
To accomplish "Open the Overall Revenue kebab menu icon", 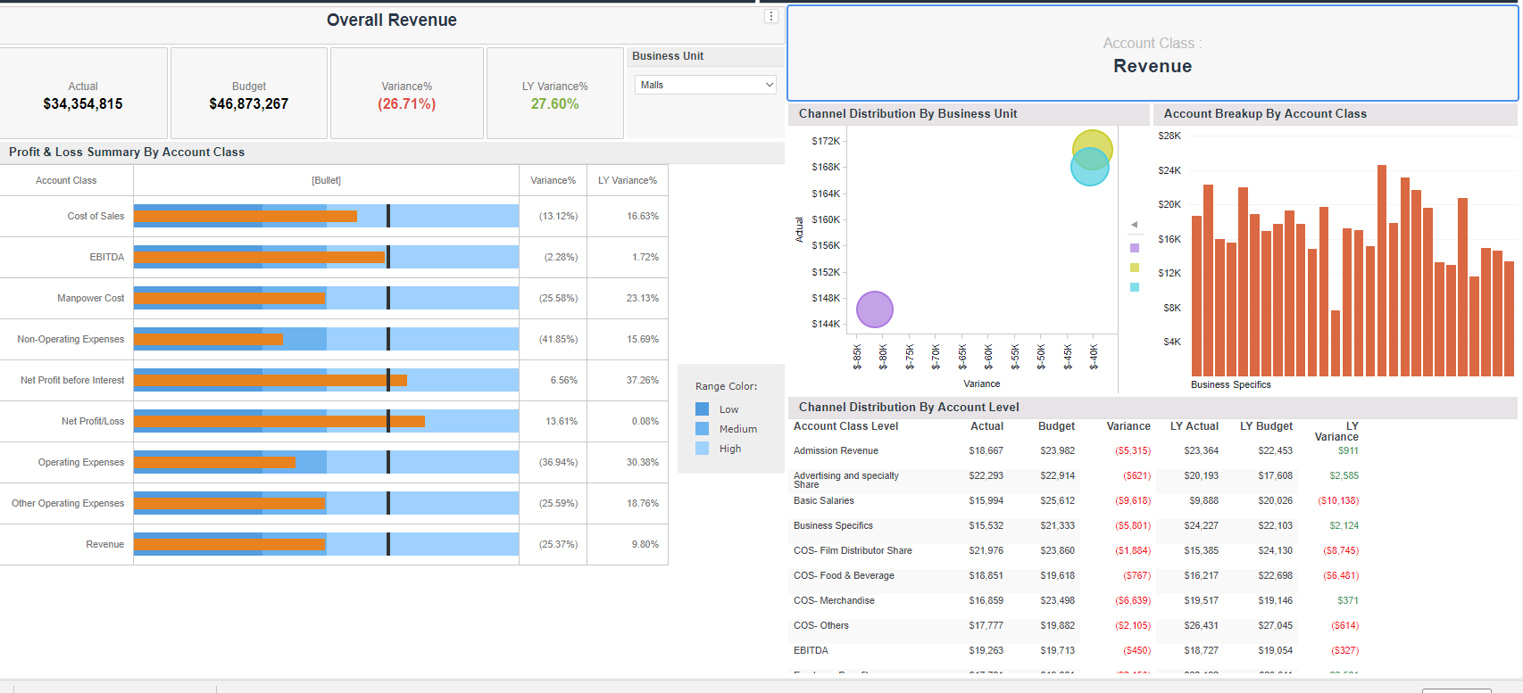I will point(771,16).
